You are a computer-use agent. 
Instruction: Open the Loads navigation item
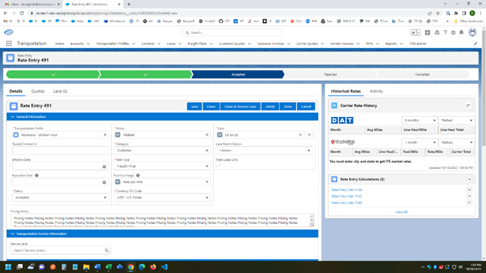pos(171,44)
